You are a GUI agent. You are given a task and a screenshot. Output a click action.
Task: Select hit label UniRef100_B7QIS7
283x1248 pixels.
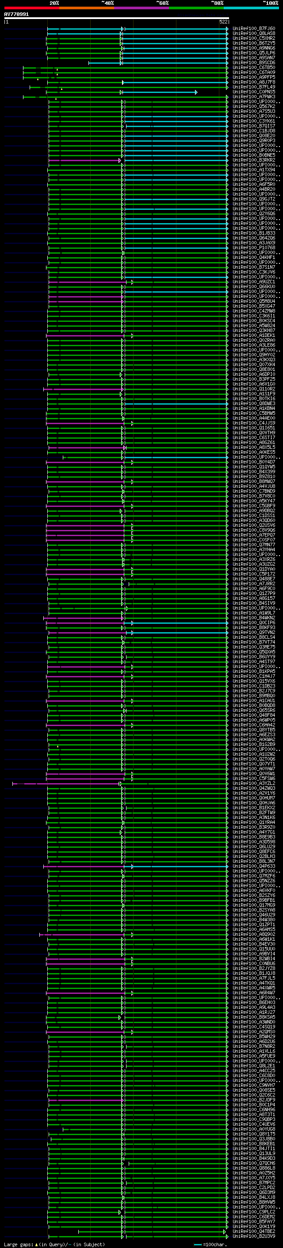pyautogui.click(x=254, y=126)
